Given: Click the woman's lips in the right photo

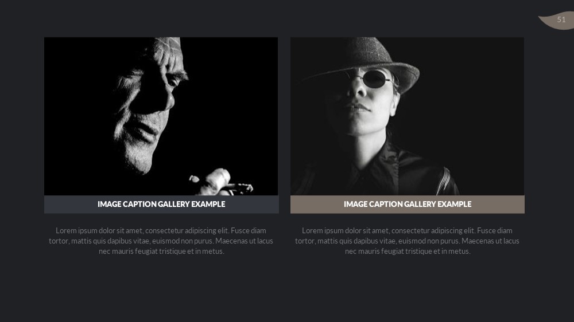Looking at the screenshot, I should tap(357, 108).
